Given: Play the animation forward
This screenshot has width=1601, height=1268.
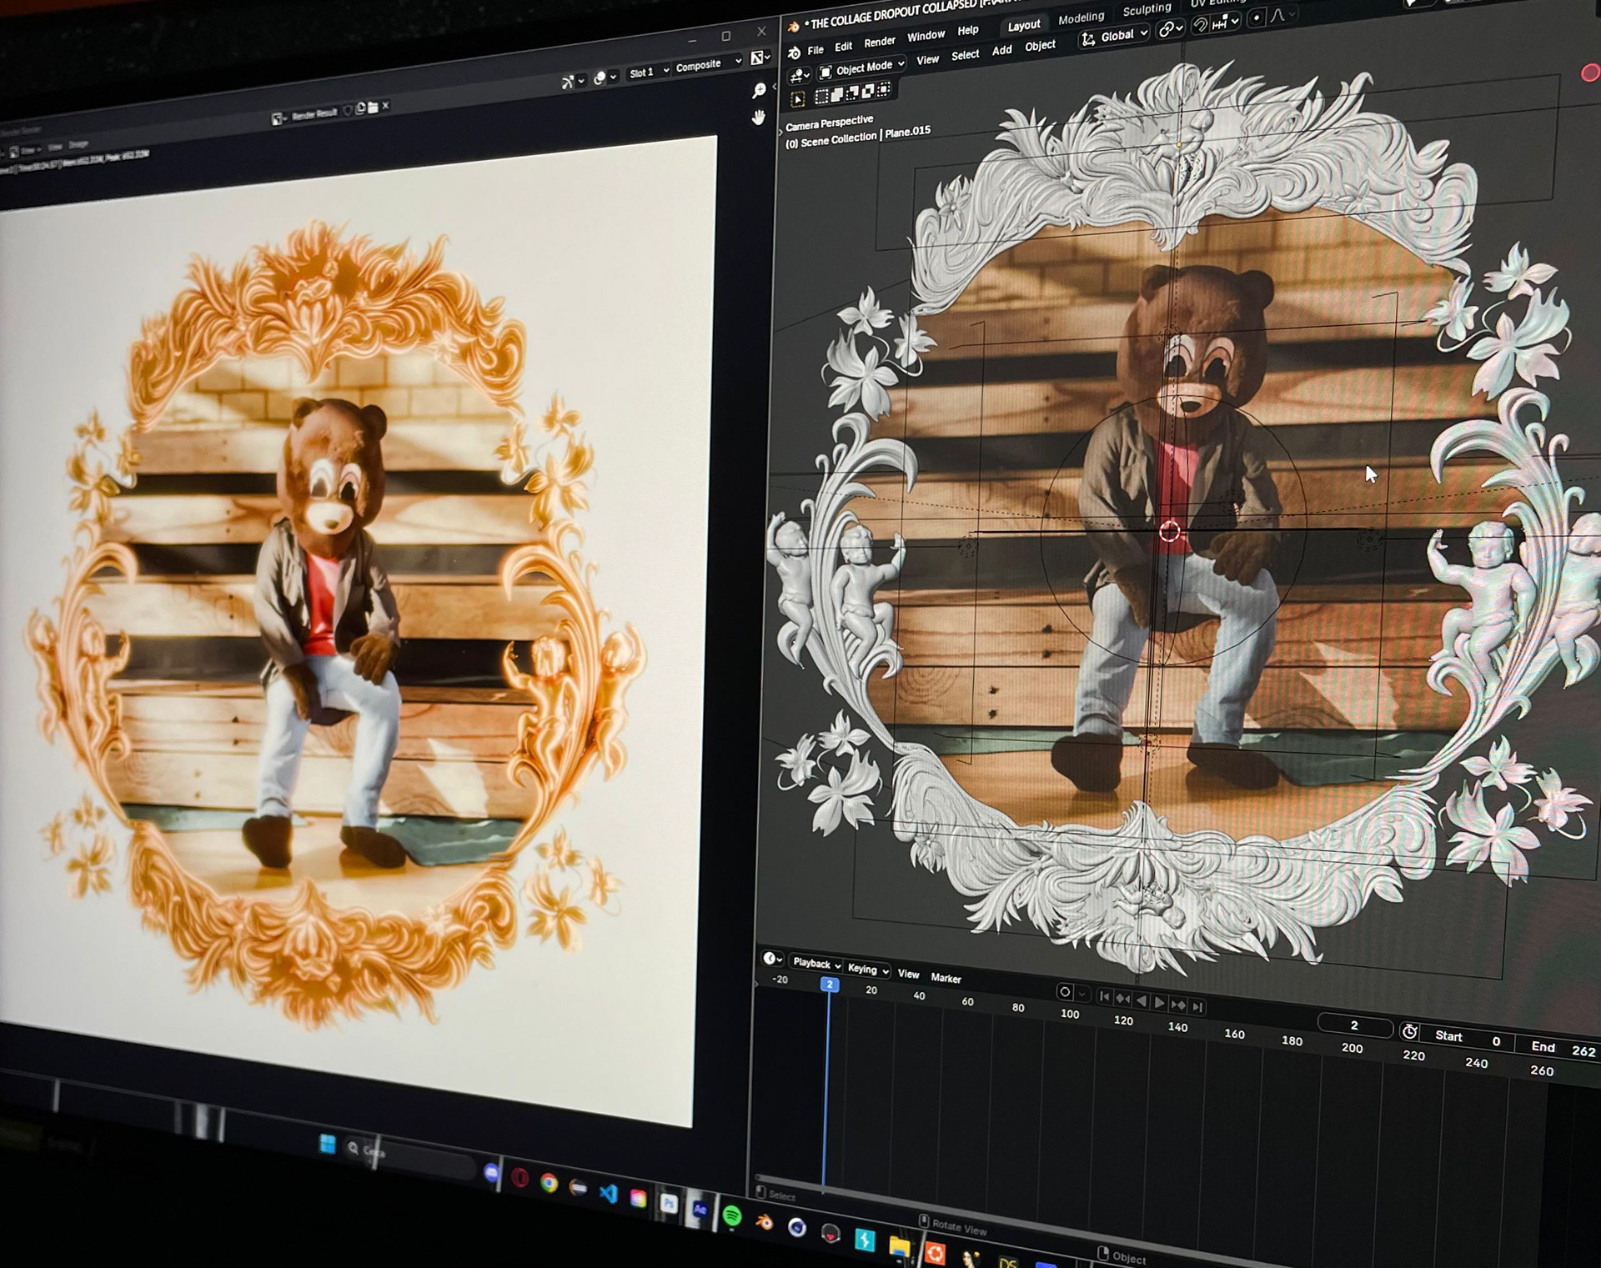Looking at the screenshot, I should tap(1159, 1003).
